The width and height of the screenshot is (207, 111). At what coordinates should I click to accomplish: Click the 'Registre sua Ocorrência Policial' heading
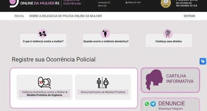(54, 59)
